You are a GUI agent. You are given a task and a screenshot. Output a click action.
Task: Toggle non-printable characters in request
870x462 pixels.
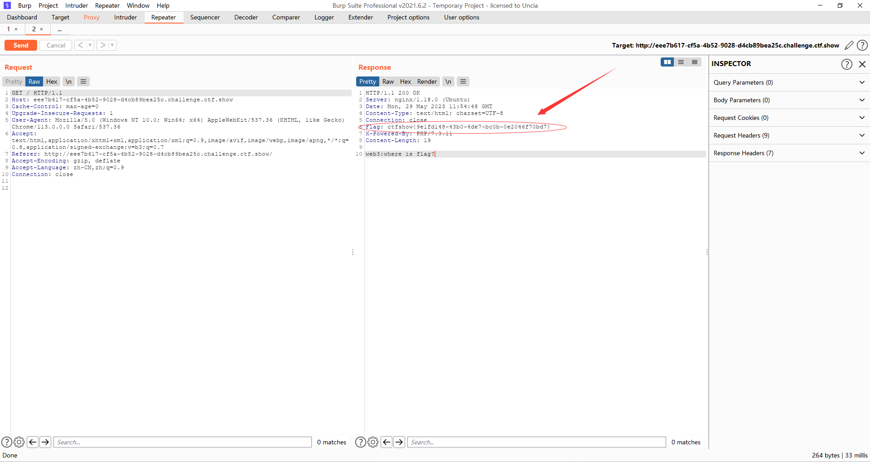coord(68,81)
